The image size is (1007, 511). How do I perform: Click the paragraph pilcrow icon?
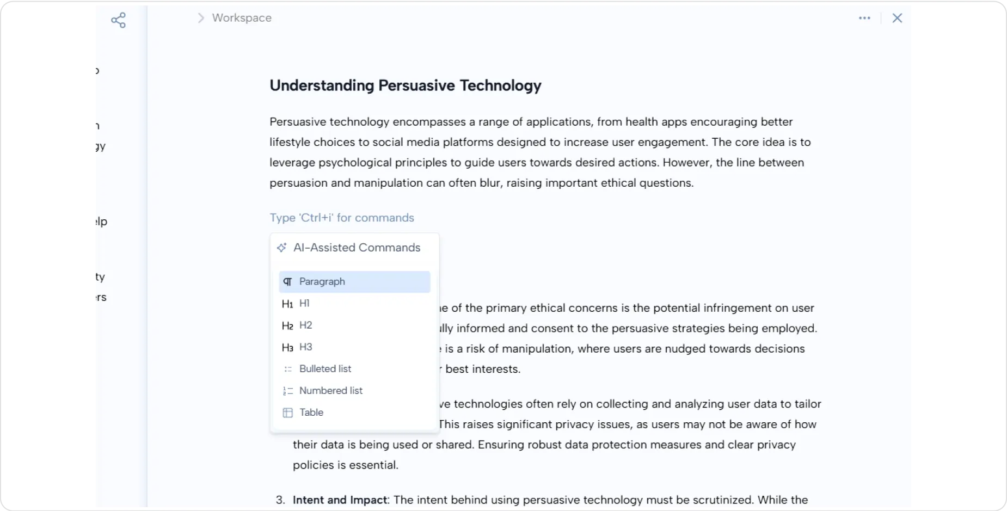[x=287, y=282]
